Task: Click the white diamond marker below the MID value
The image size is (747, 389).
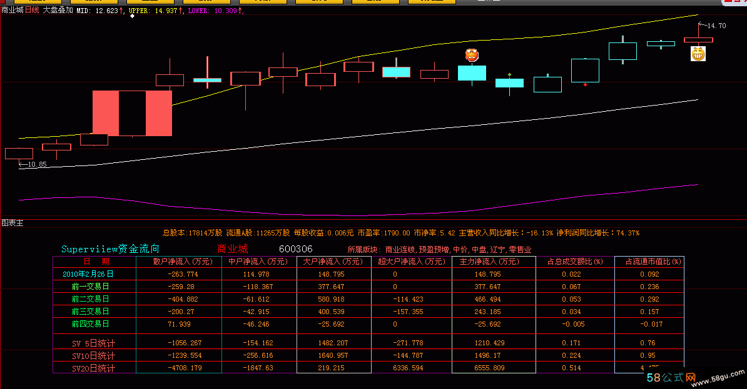Action: 132,17
